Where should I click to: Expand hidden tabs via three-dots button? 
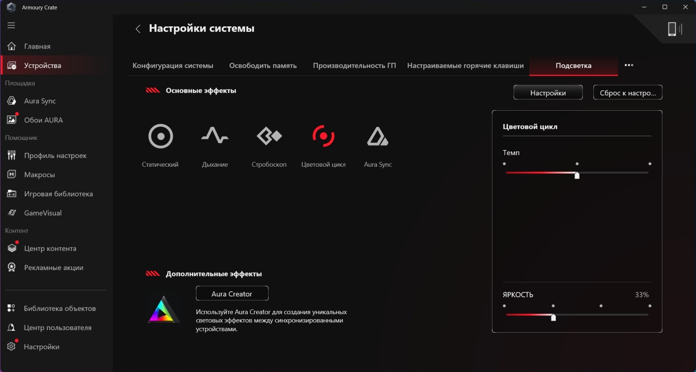coord(629,65)
